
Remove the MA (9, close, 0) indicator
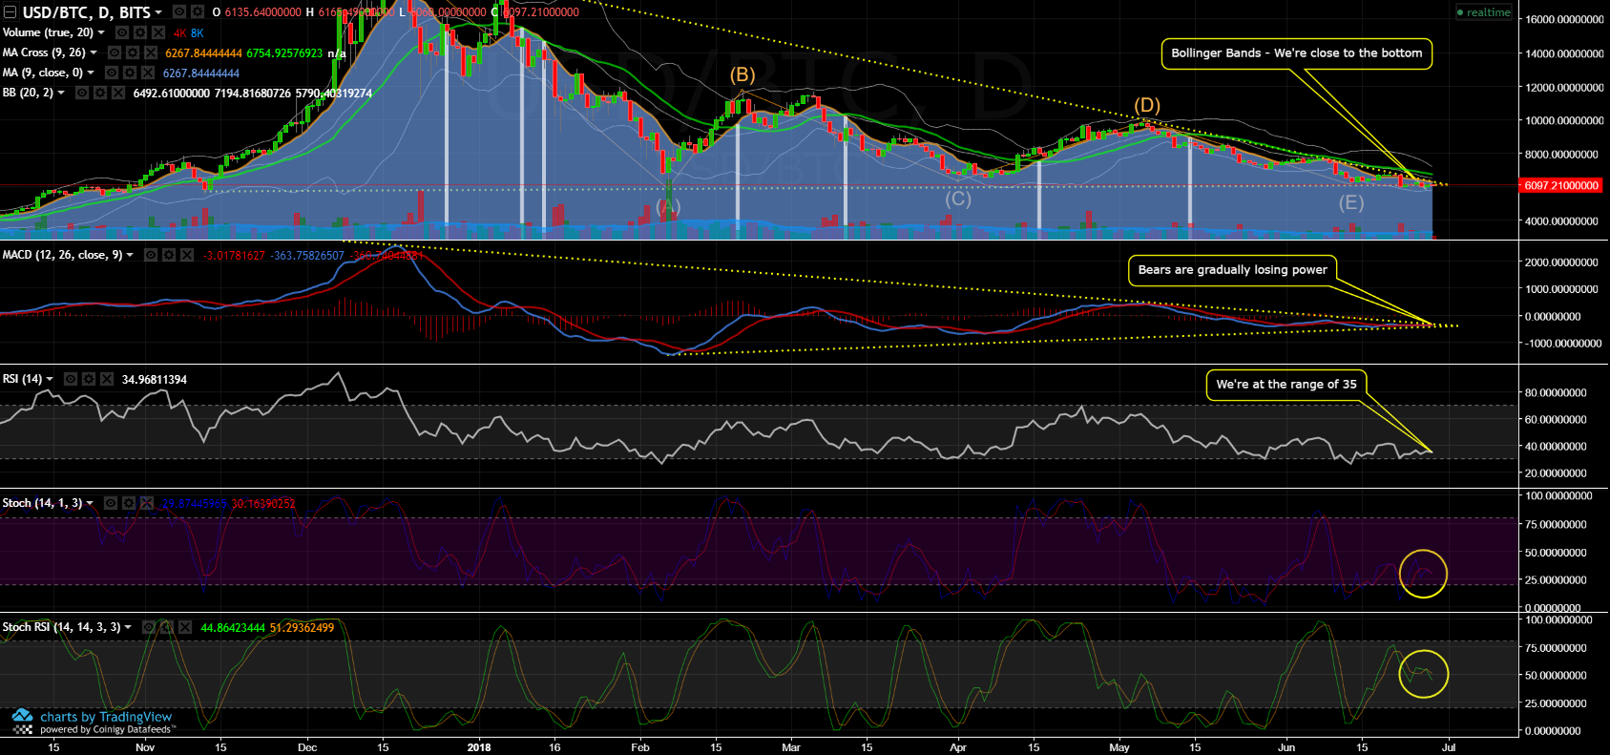coord(148,73)
